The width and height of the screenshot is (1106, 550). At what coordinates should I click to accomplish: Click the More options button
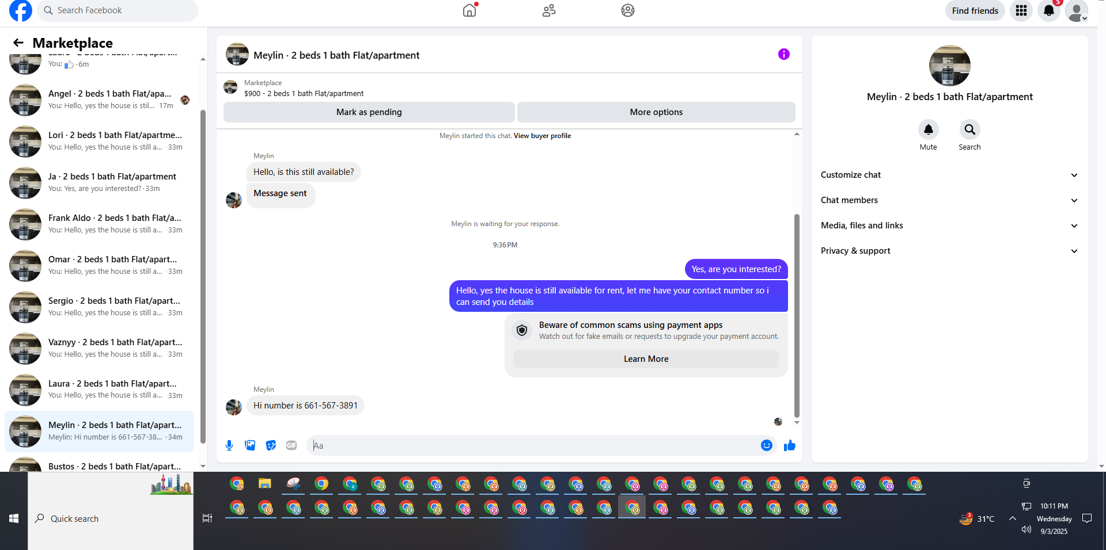tap(656, 112)
